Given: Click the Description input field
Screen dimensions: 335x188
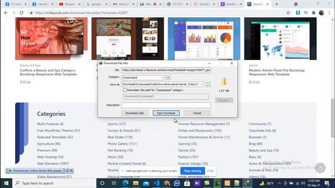Looking at the screenshot, I should pyautogui.click(x=166, y=105).
